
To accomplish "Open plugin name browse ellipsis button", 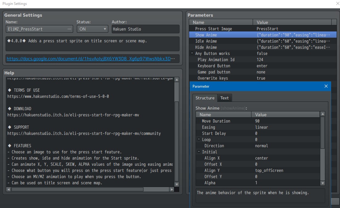I will 69,29.
